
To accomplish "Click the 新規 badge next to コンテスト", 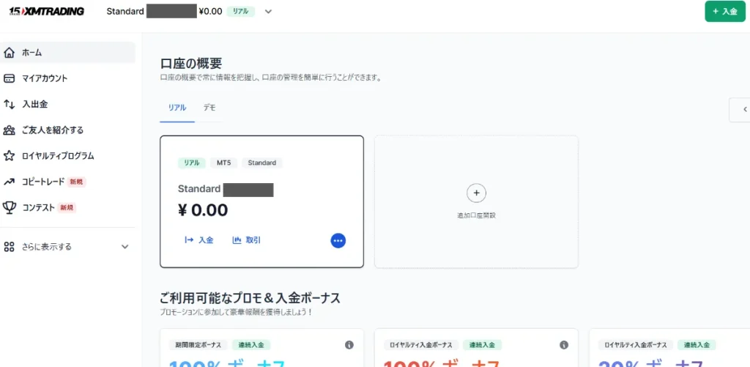I will pyautogui.click(x=67, y=207).
